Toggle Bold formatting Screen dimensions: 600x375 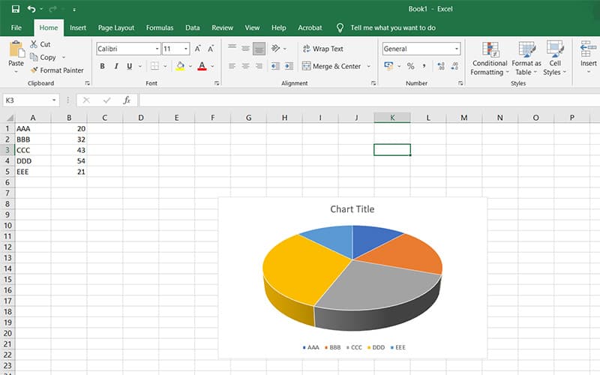102,66
